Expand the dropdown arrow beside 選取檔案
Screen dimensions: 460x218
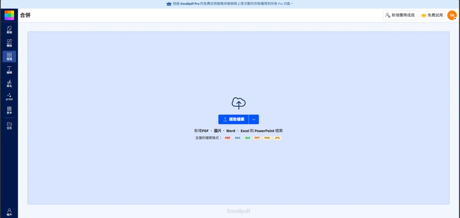[x=254, y=120]
